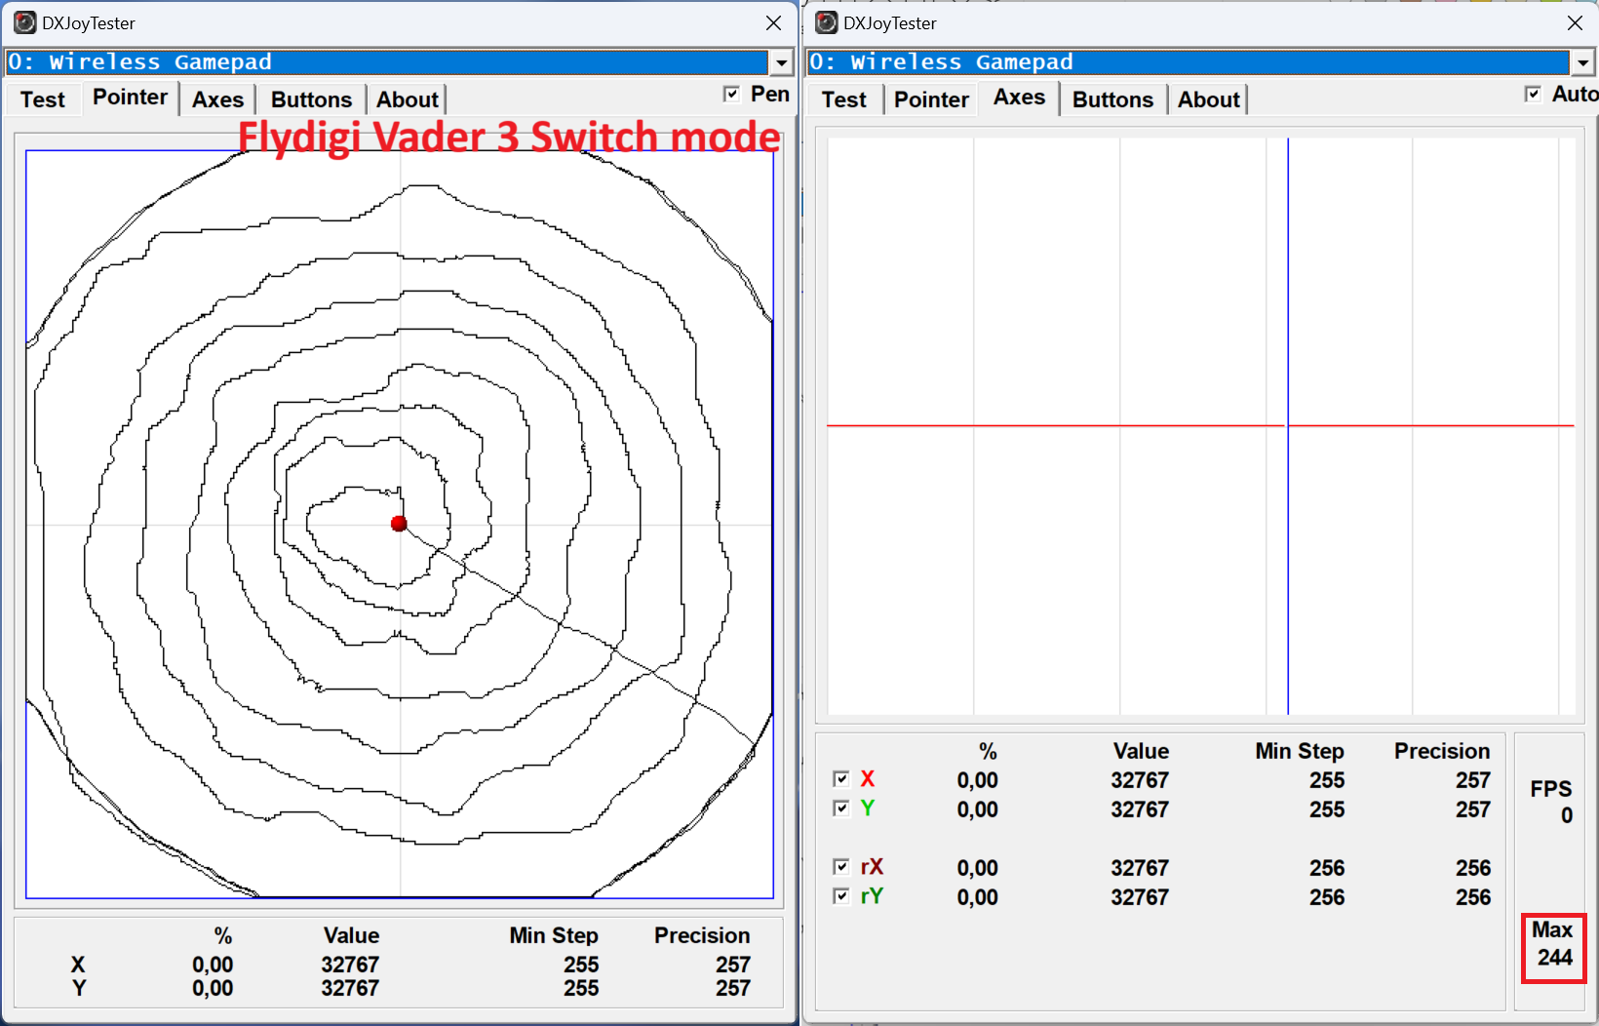This screenshot has height=1026, width=1599.
Task: Click the Min Step column header in the right window
Action: coord(1300,752)
